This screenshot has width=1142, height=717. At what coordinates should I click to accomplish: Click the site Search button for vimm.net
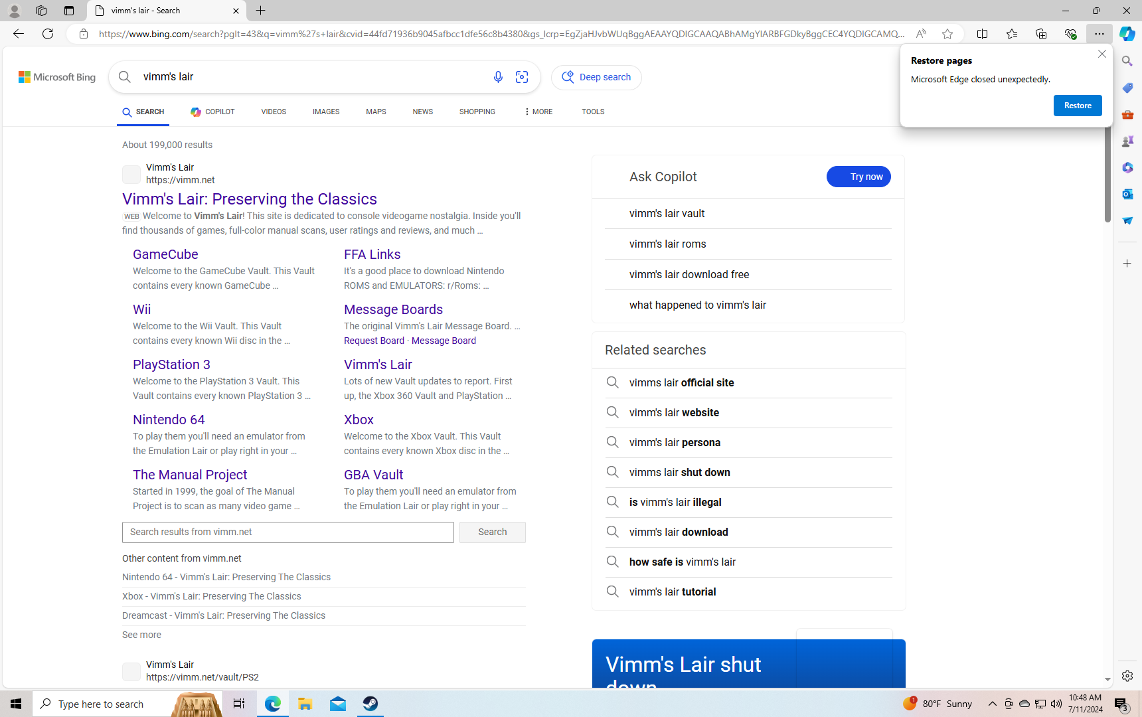click(x=493, y=532)
